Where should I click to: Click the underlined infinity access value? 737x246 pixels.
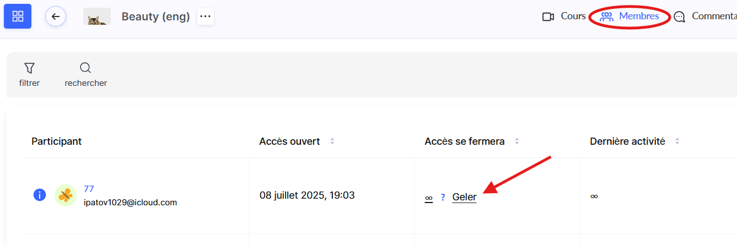[x=429, y=198]
